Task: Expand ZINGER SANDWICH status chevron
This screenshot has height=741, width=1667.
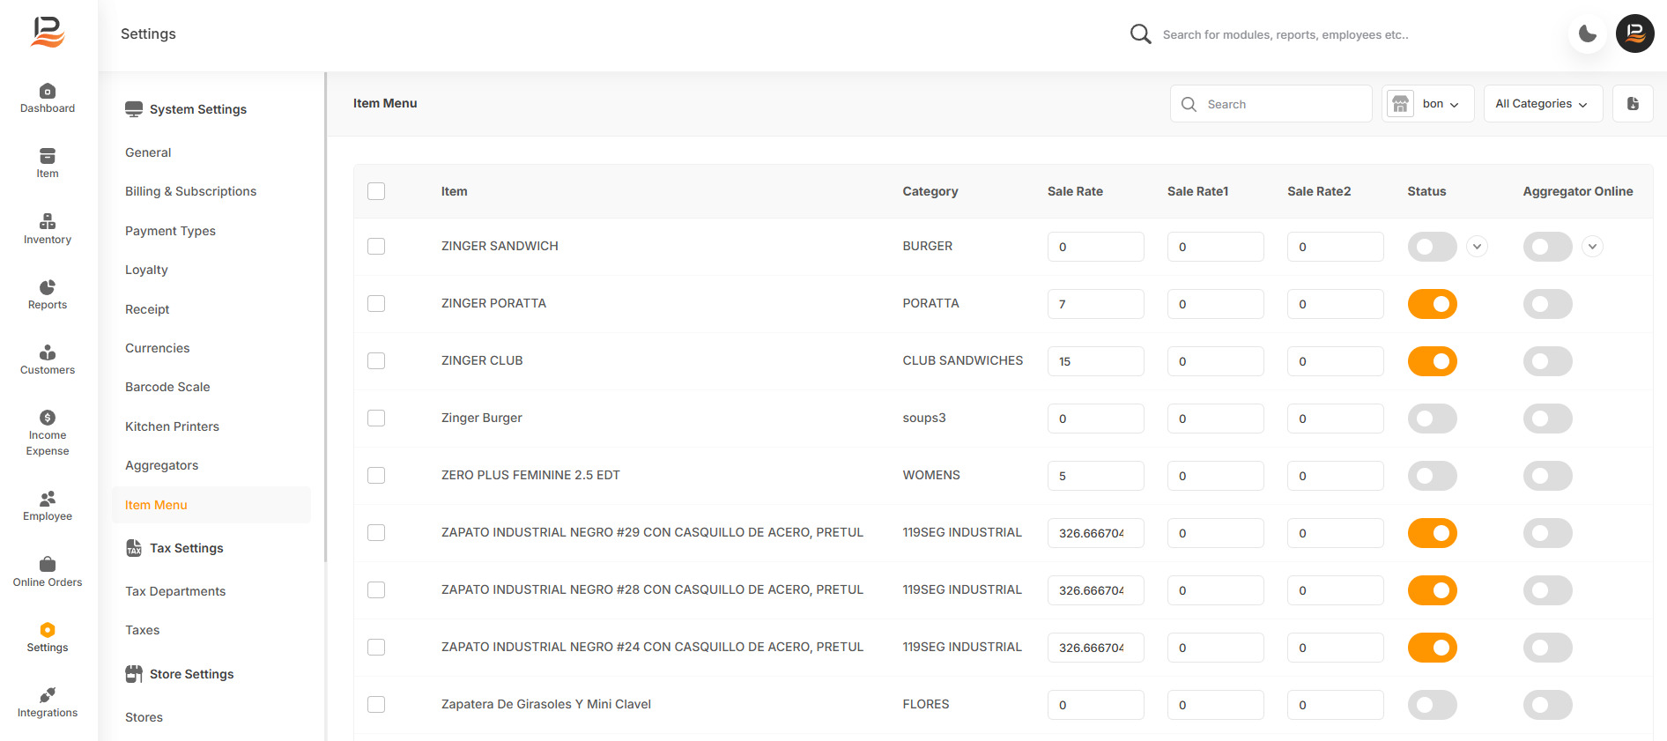Action: [1478, 247]
